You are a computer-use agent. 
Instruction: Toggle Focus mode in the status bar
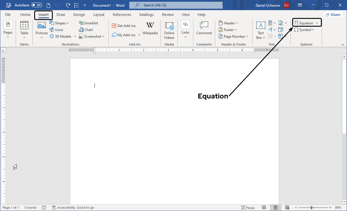point(248,208)
